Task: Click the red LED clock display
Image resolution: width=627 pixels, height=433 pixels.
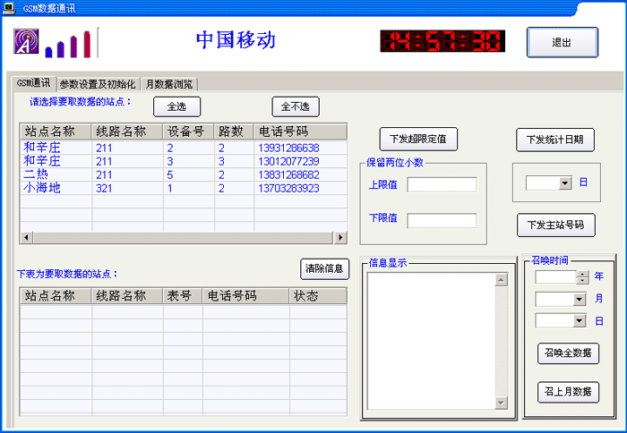Action: [x=442, y=41]
